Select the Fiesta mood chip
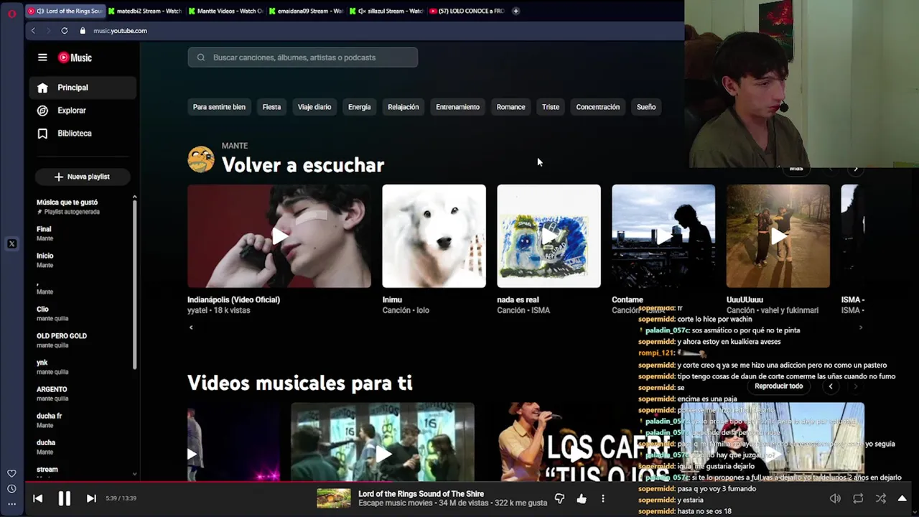 click(271, 107)
